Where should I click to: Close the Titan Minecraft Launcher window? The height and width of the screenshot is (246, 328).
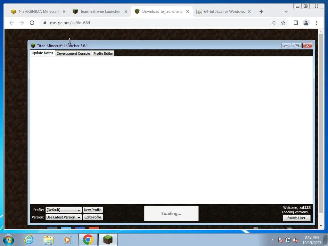tap(307, 45)
